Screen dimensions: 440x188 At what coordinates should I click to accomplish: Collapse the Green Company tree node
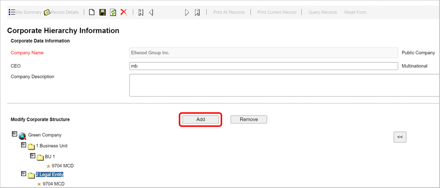14,134
